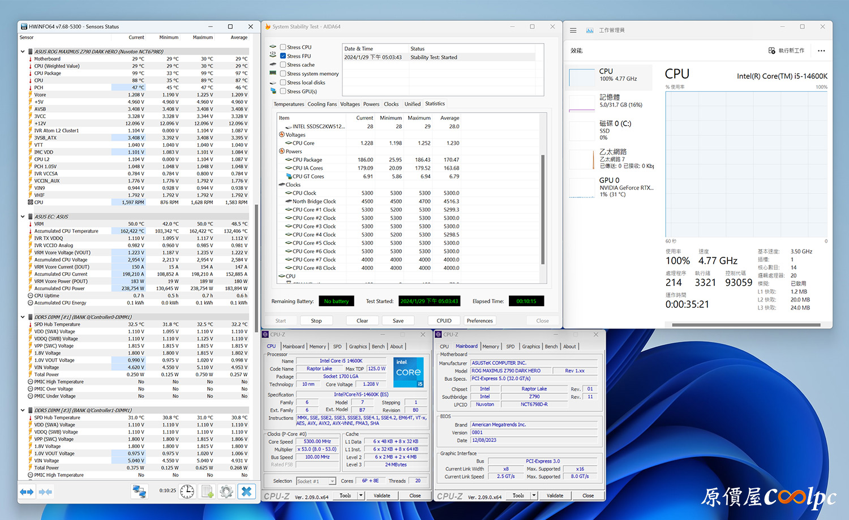Click HWiNFO clock reset timer icon
This screenshot has height=520, width=849.
click(x=187, y=491)
